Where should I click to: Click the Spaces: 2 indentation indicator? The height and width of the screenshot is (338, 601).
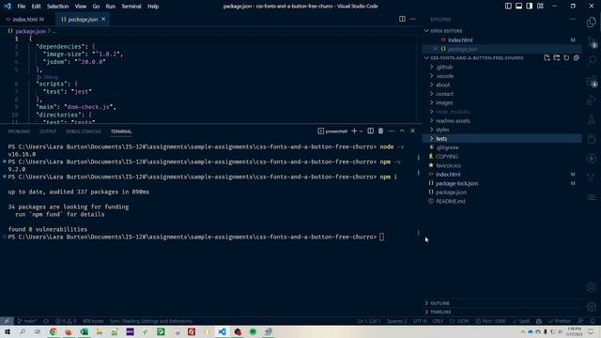pyautogui.click(x=396, y=321)
